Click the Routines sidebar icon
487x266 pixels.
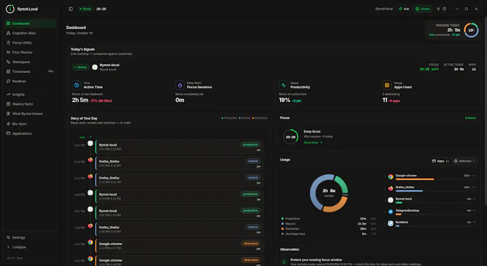[x=9, y=81]
